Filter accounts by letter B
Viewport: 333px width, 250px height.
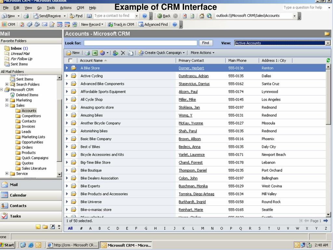pos(100,229)
